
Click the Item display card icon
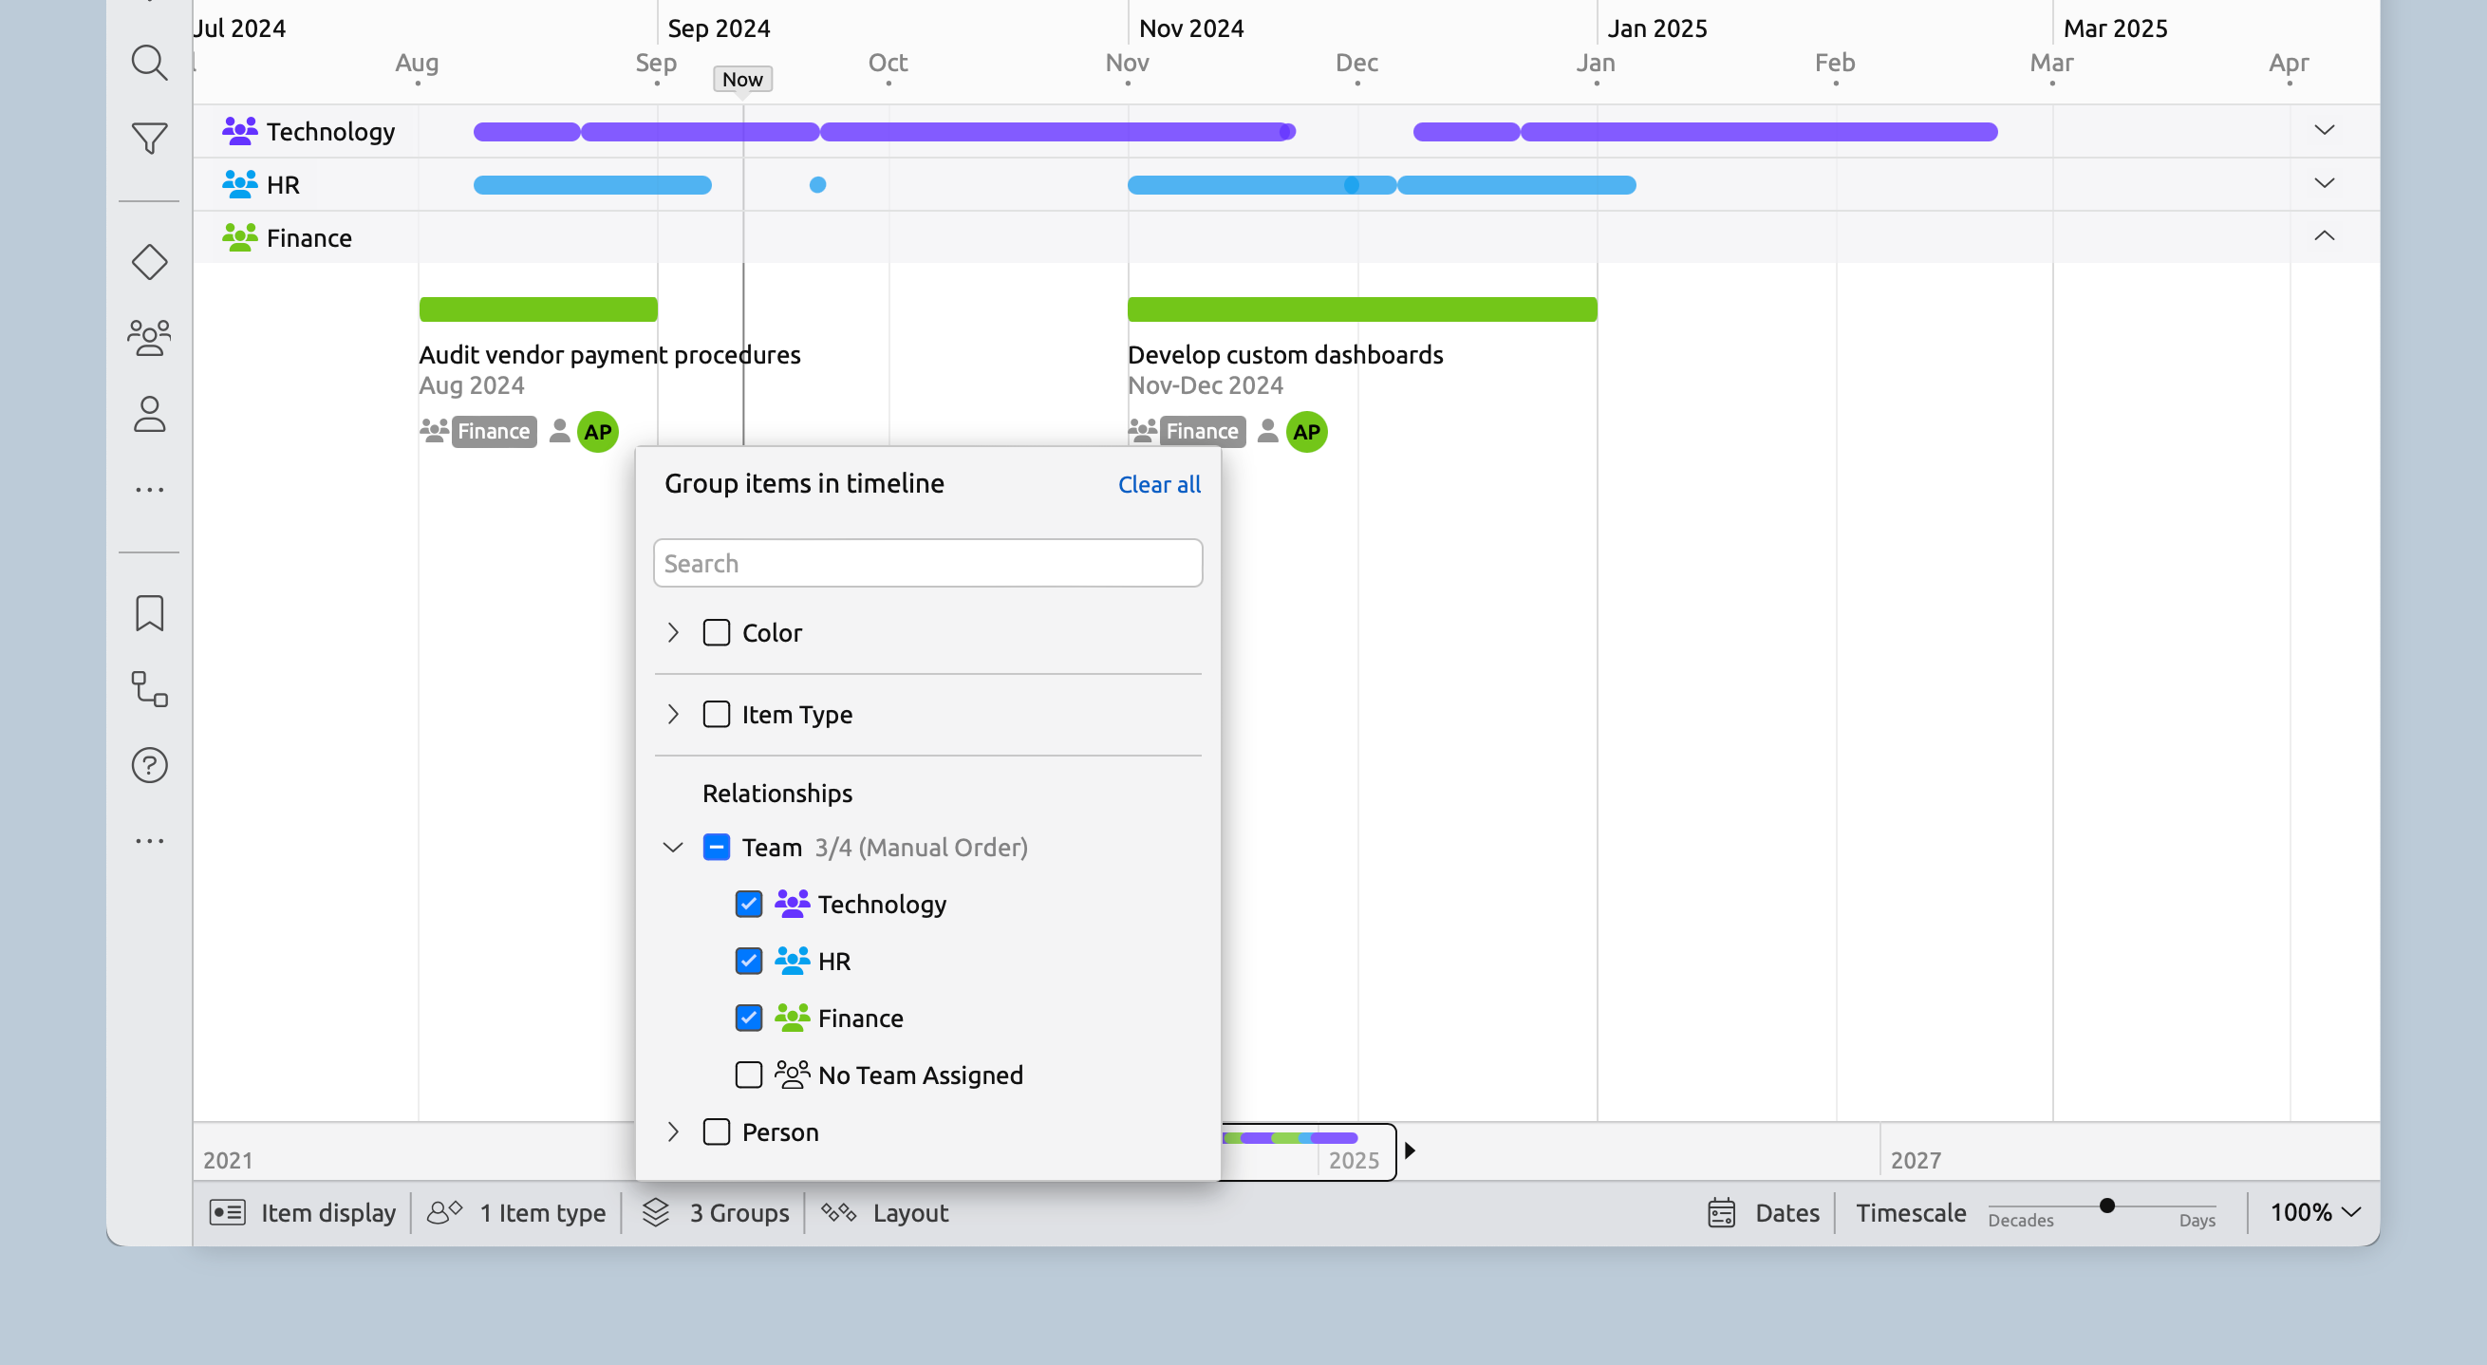tap(228, 1212)
